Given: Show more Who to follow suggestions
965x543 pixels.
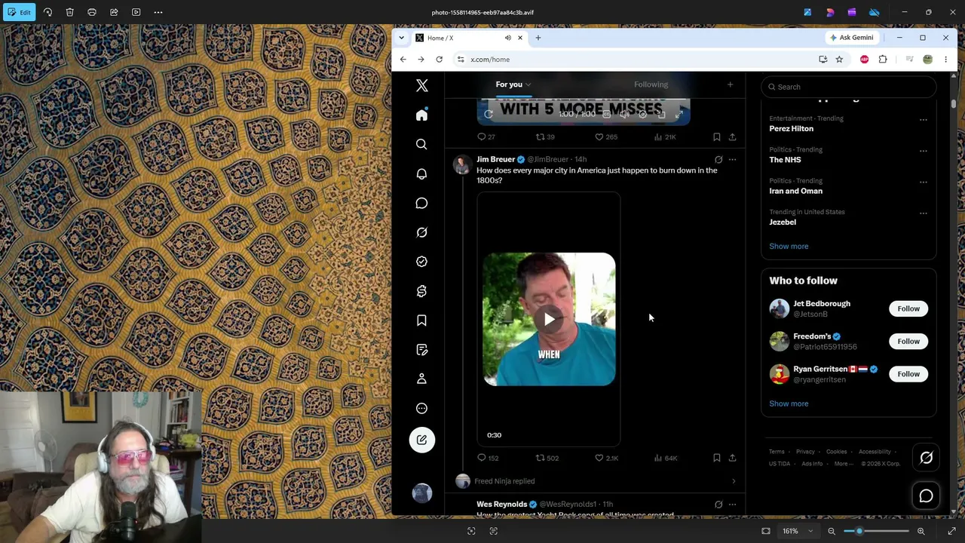Looking at the screenshot, I should 789,403.
